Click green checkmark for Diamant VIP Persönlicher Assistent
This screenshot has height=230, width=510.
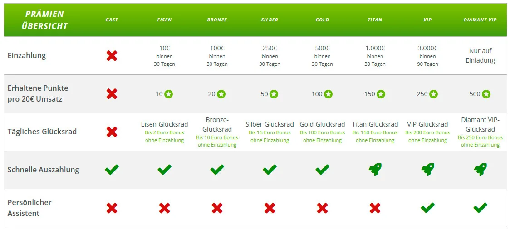(481, 208)
